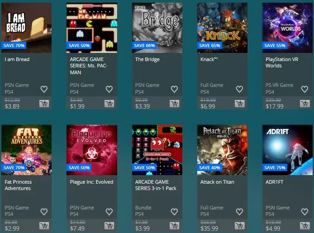Favorite Knack using the heart icon

click(x=239, y=89)
